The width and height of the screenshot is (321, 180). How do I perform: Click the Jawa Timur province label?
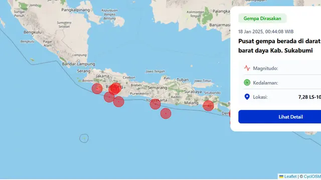[203, 81]
